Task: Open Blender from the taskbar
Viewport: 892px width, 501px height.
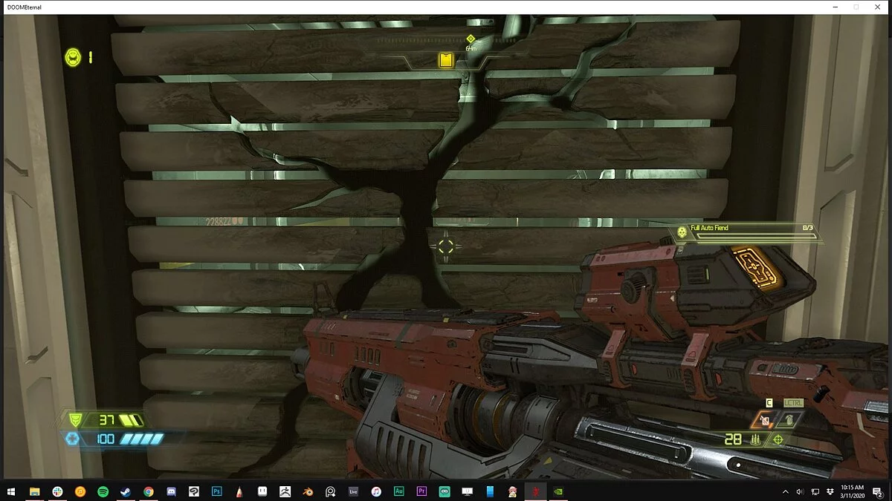Action: [308, 491]
